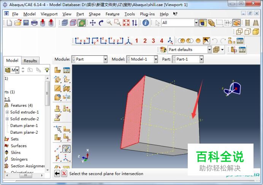Select Datum plane-1 in tree
The height and width of the screenshot is (185, 263).
pyautogui.click(x=24, y=125)
